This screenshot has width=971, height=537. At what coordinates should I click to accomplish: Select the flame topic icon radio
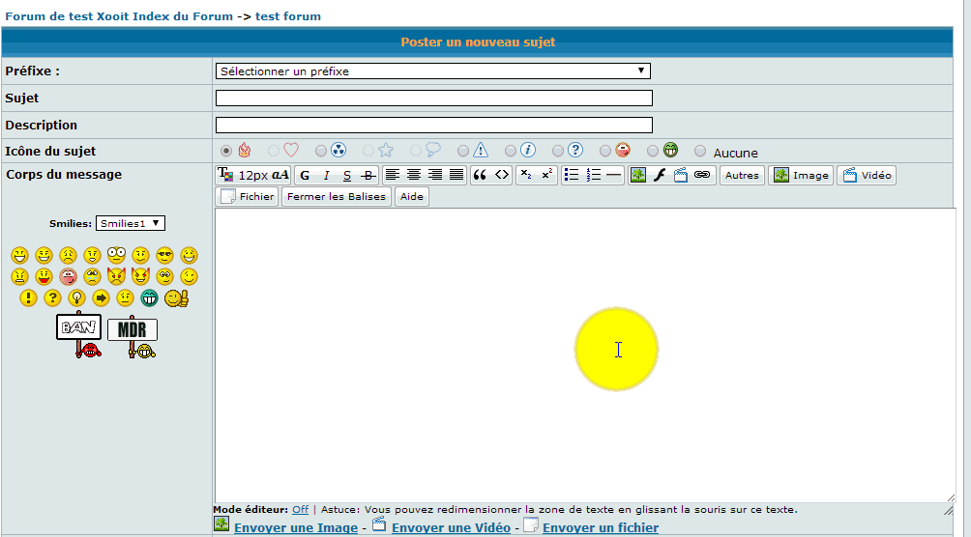pyautogui.click(x=226, y=151)
